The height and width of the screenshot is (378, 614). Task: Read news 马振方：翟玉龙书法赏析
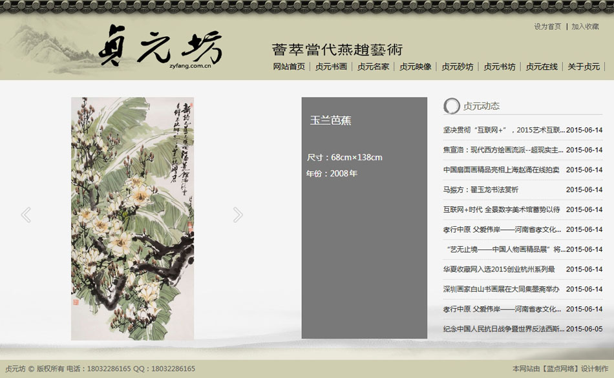tap(480, 190)
